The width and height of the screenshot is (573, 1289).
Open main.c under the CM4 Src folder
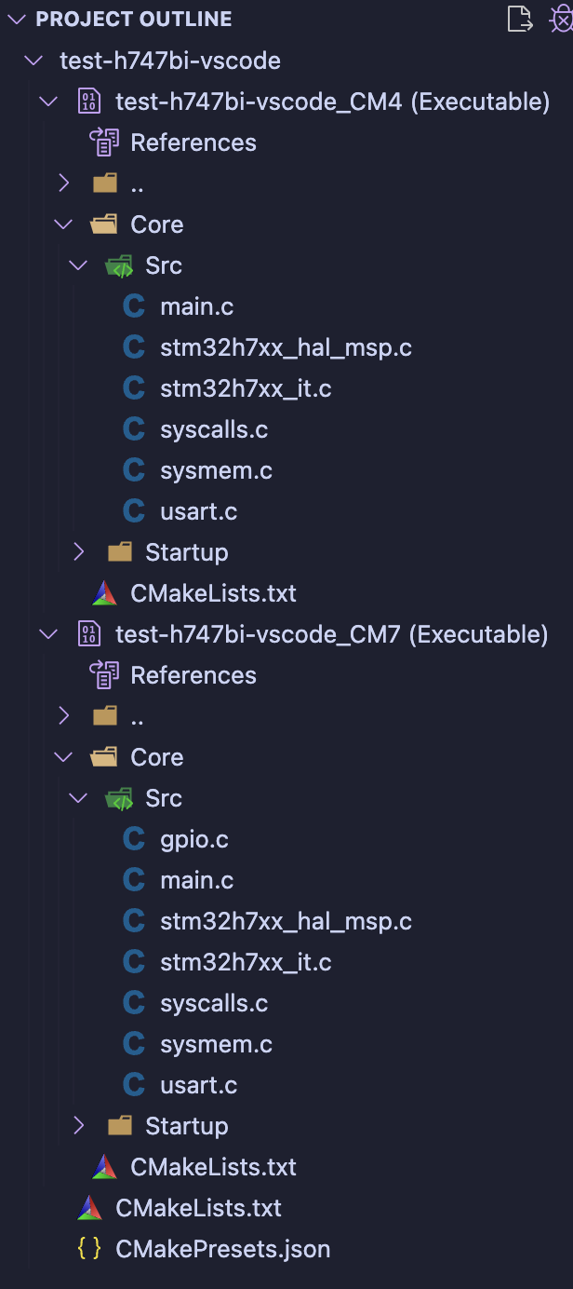click(197, 305)
